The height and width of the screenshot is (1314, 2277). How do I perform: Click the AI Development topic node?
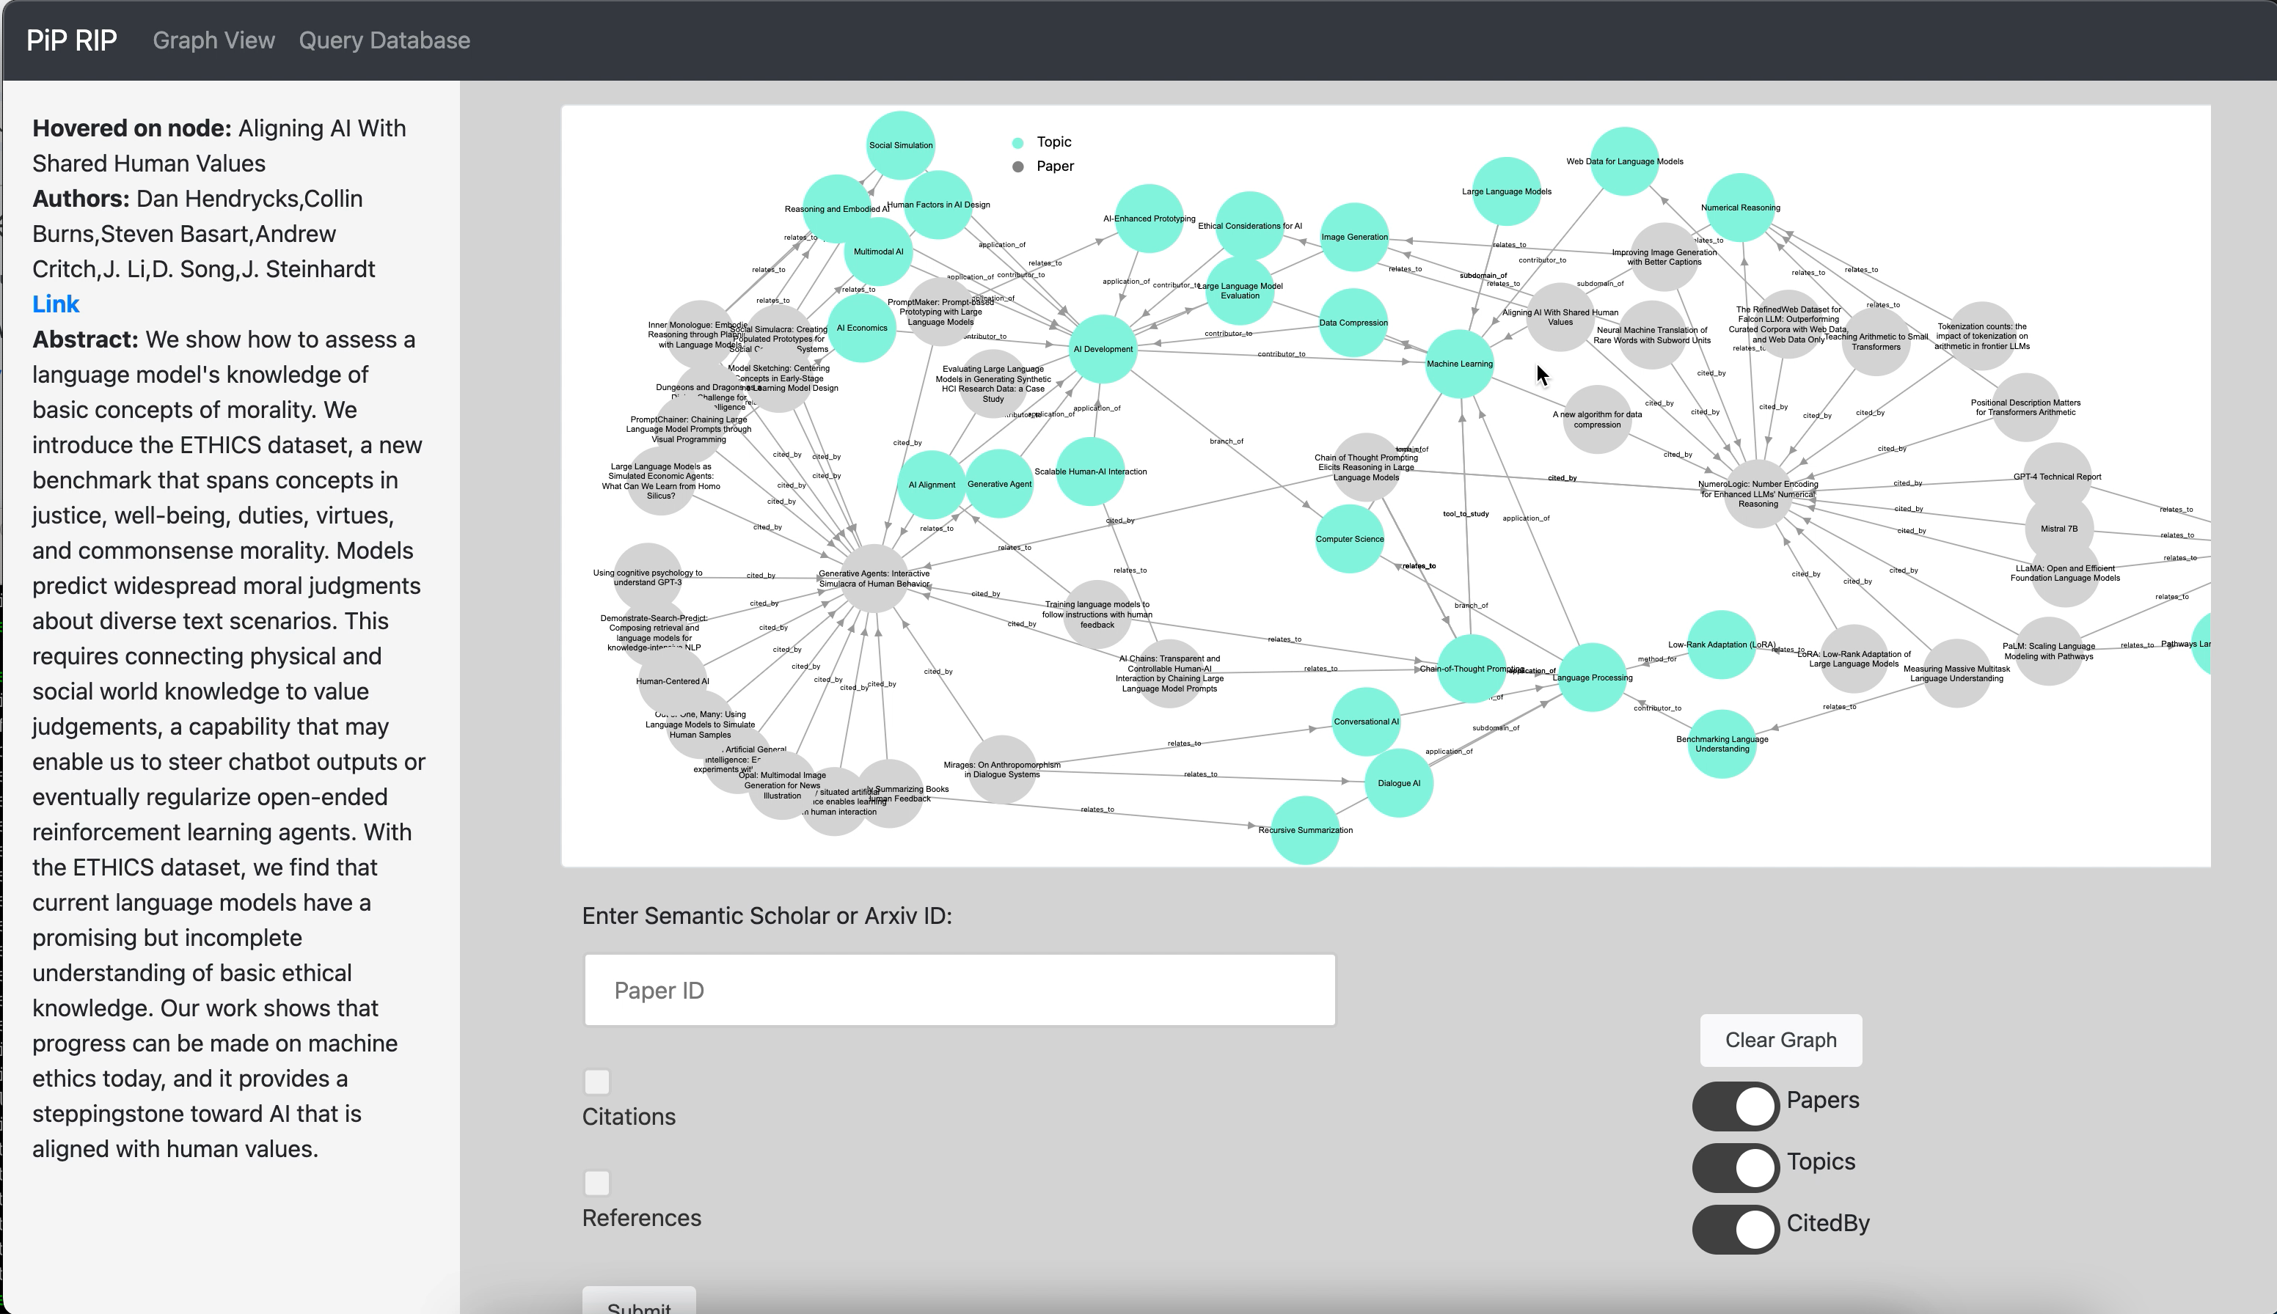pyautogui.click(x=1103, y=349)
